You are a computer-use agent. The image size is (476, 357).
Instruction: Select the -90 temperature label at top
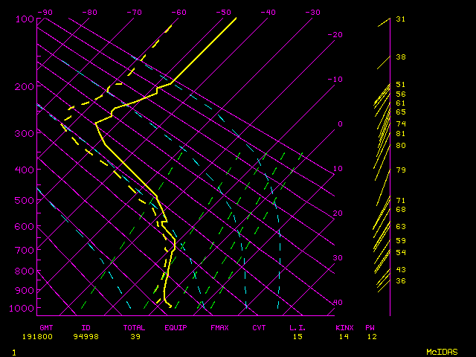point(45,13)
